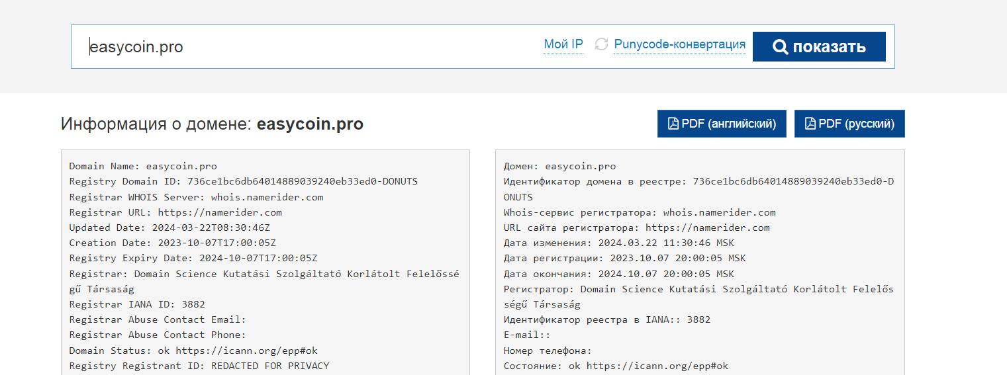1007x375 pixels.
Task: Select the Domain Status: ok line
Action: pyautogui.click(x=193, y=350)
